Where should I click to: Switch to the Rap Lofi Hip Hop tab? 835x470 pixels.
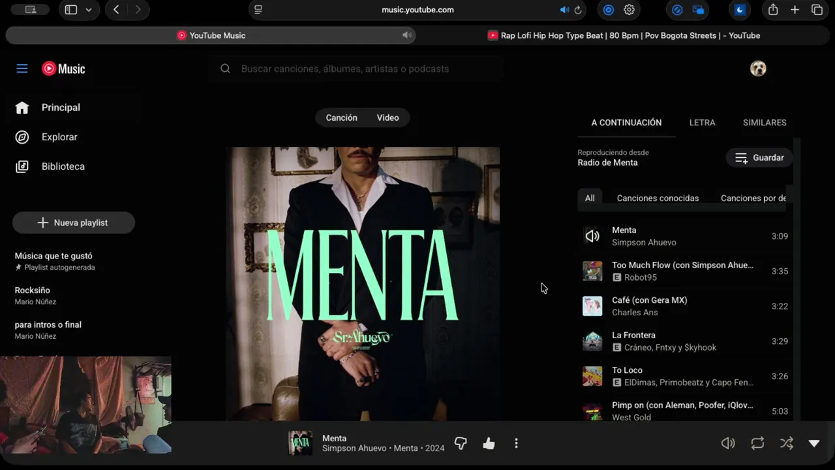pos(624,35)
